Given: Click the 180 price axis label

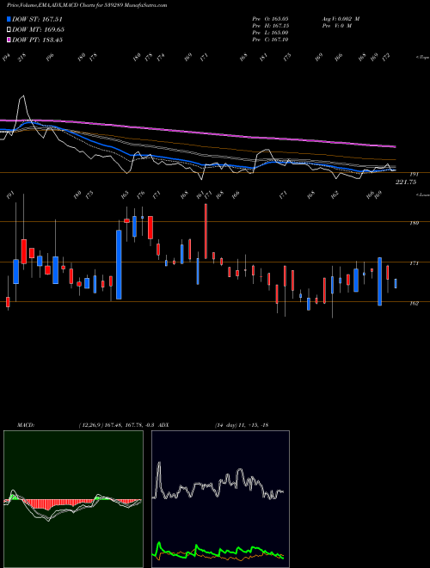Looking at the screenshot, I should click(414, 223).
